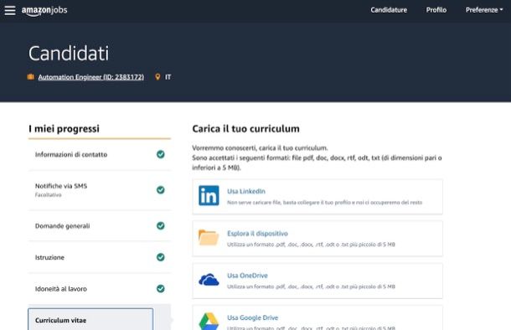Screen dimensions: 511x330
Task: Go to Domande generali step
Action: pos(100,226)
